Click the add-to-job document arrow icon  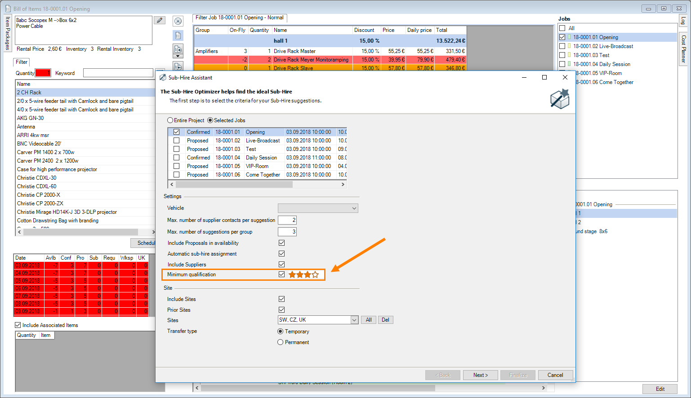(178, 49)
